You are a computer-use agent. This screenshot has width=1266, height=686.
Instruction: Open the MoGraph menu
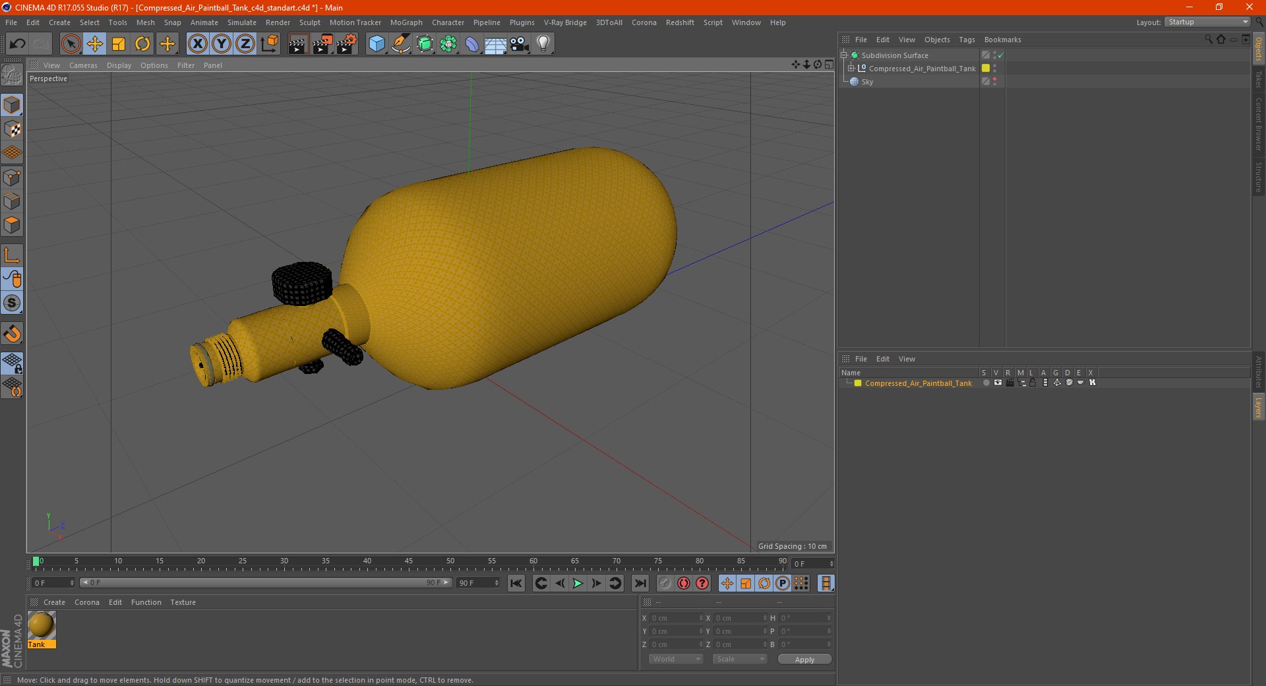click(406, 22)
